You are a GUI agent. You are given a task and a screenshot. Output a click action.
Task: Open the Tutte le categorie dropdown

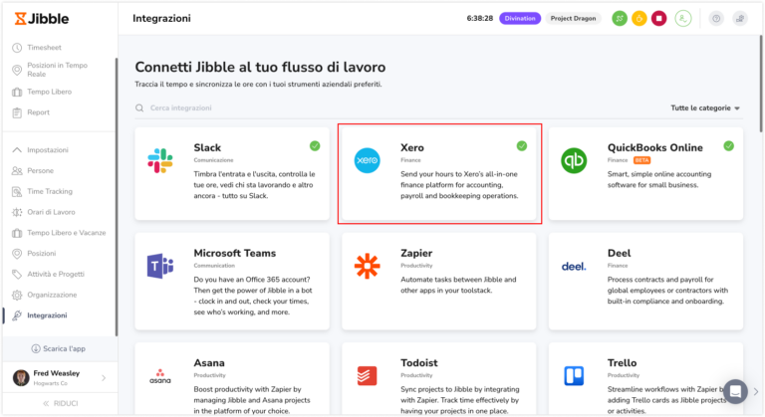(705, 107)
